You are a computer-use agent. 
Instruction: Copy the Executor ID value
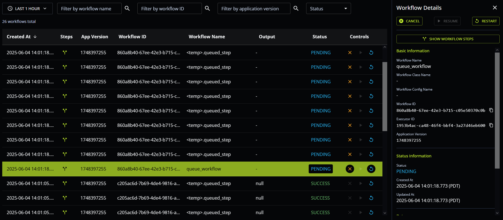[x=491, y=125]
